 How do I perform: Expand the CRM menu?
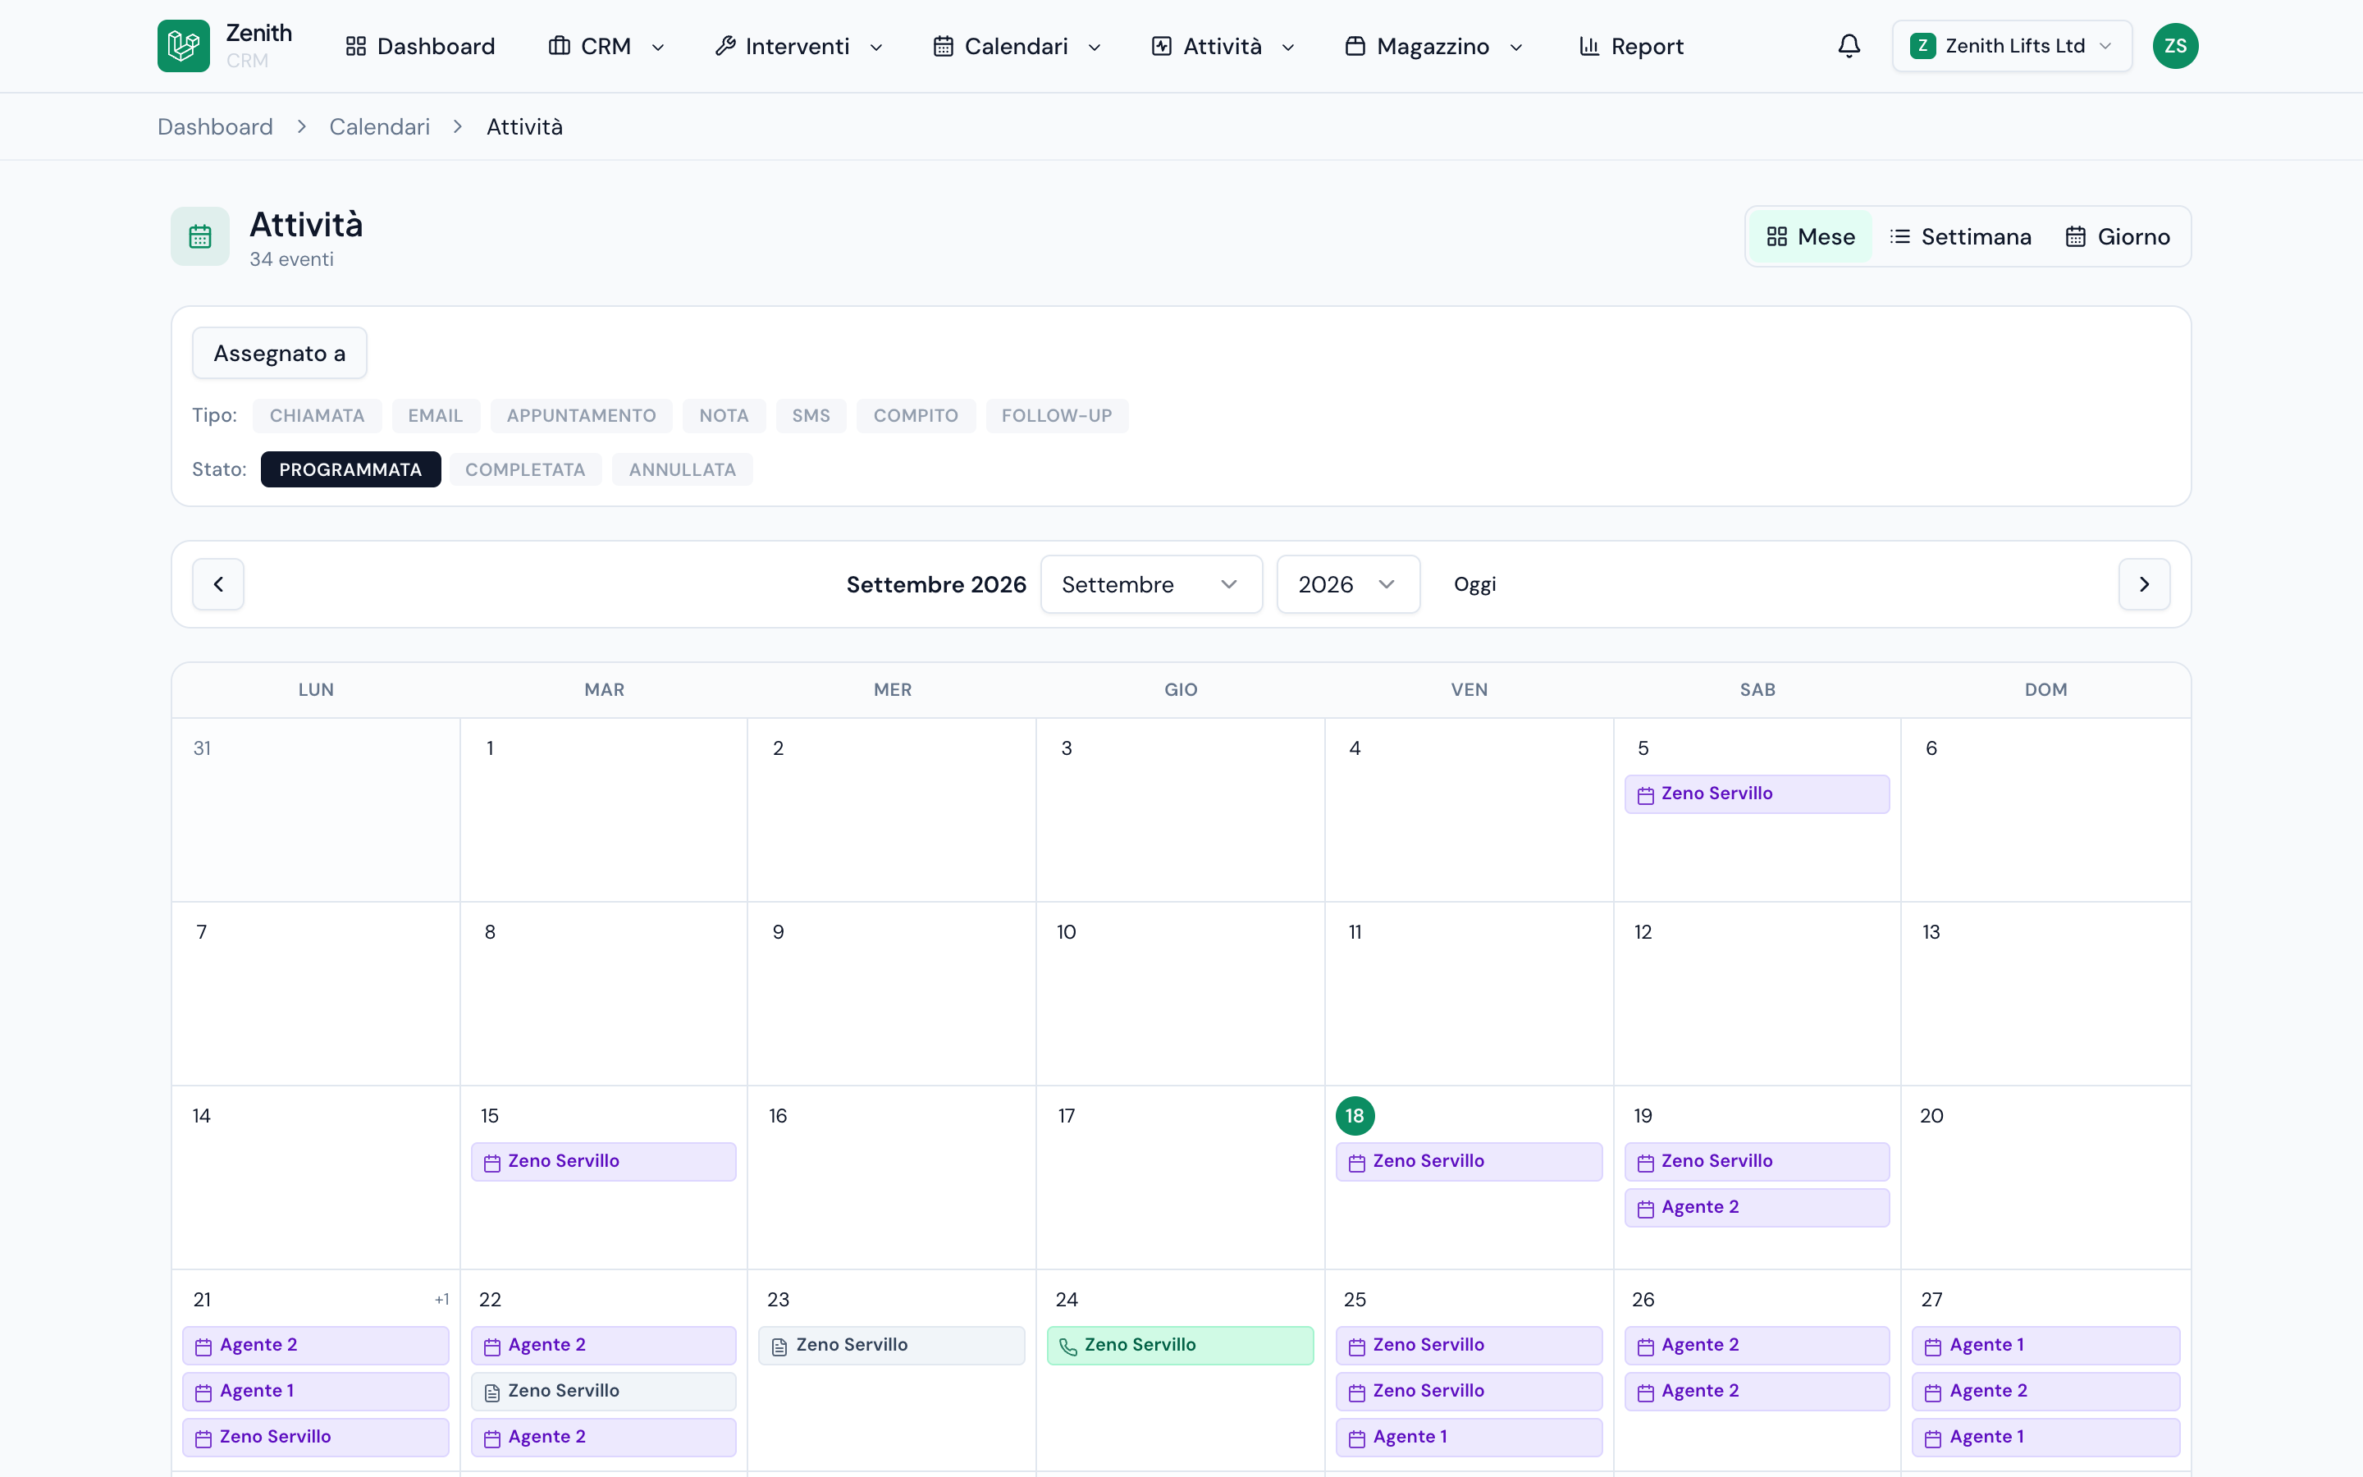606,46
